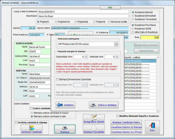This screenshot has height=139, width=175.
Task: Select Scadenze Trimestrali radio button
Action: [133, 19]
